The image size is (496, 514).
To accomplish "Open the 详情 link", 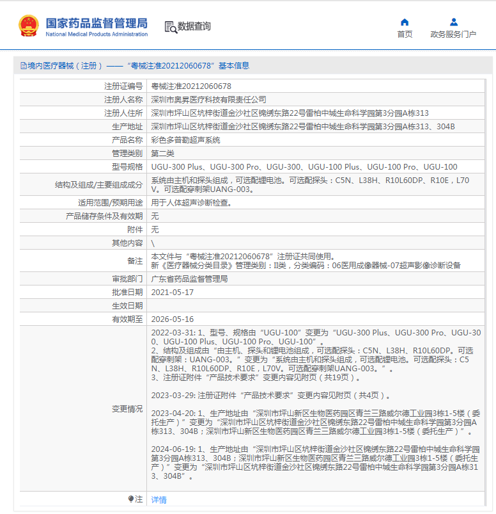I will click(x=159, y=499).
